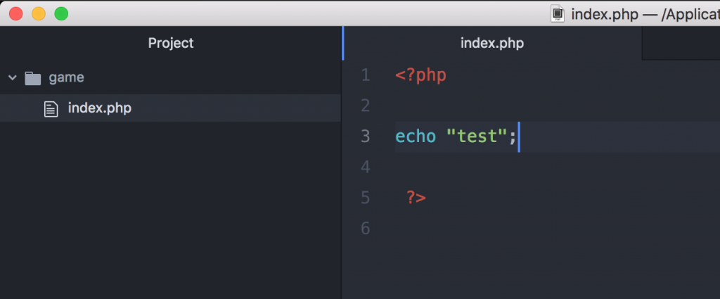The image size is (720, 299).
Task: Click the PHP file icon in title bar
Action: click(558, 14)
